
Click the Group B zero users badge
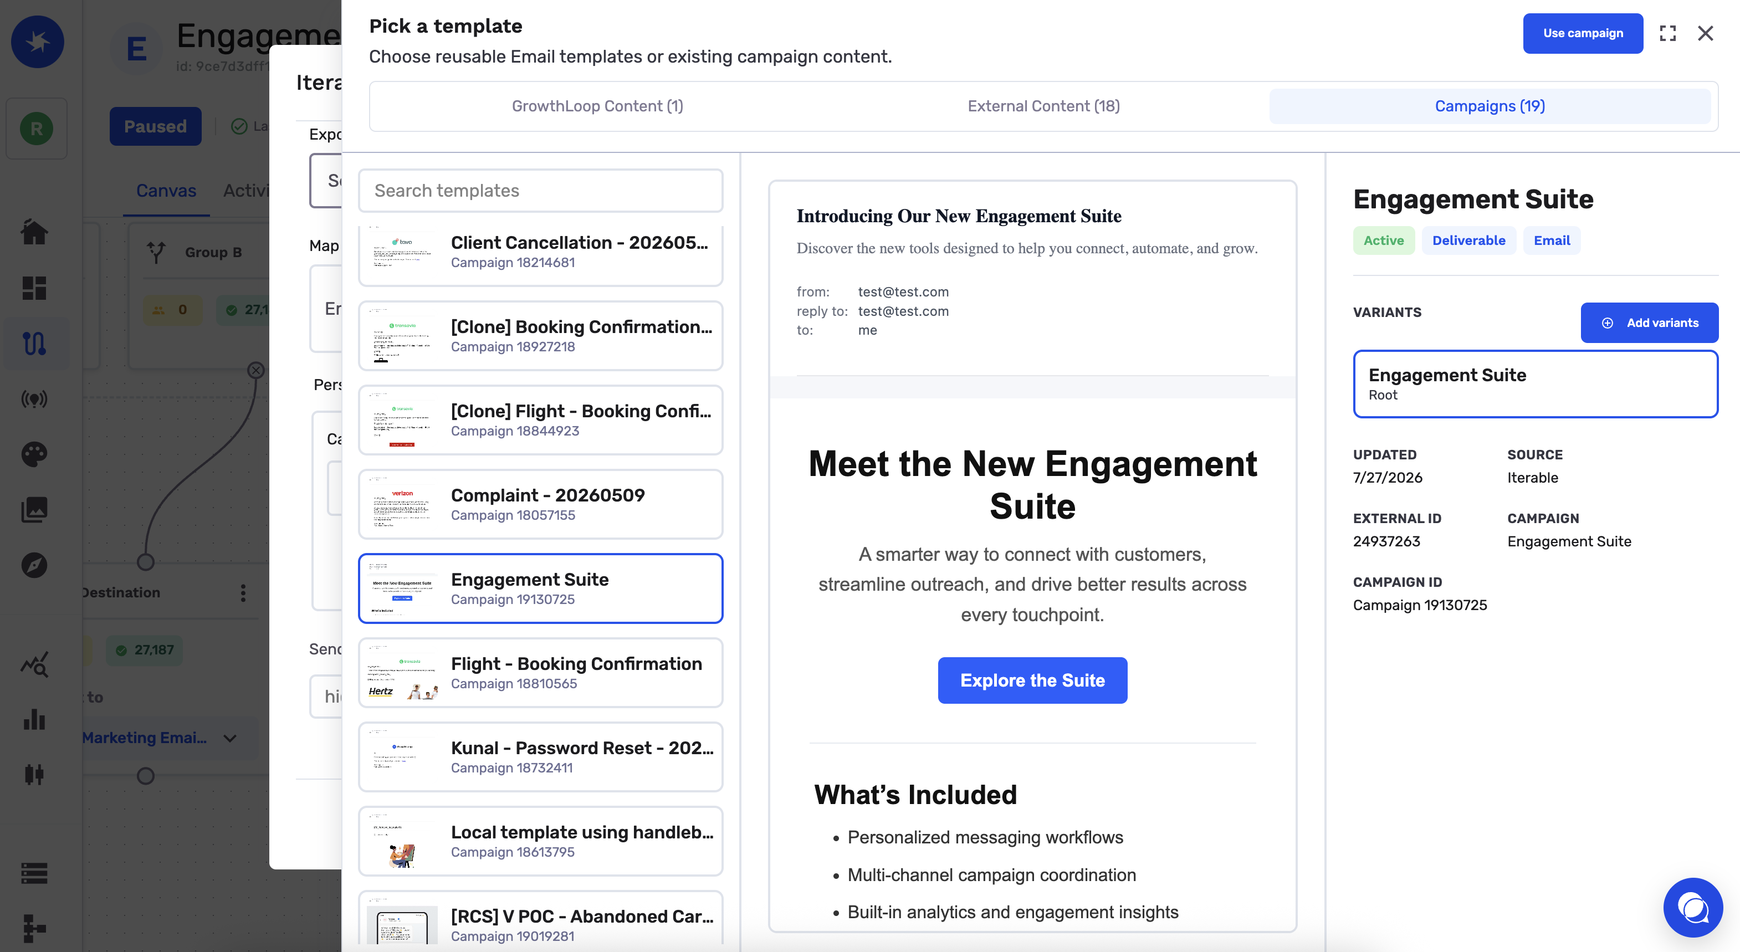(172, 310)
